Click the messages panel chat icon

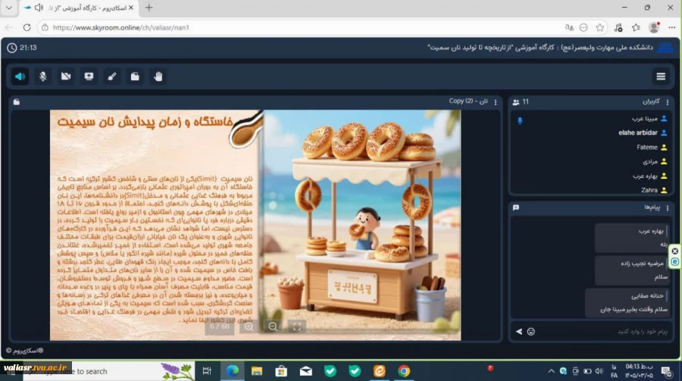(516, 208)
